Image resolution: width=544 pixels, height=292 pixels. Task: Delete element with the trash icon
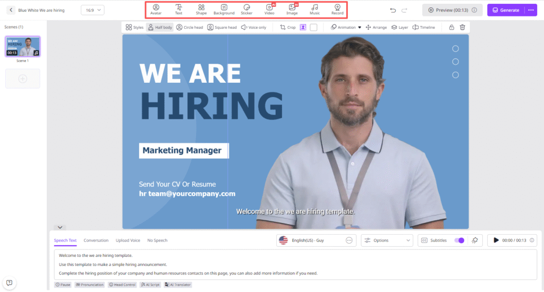click(x=463, y=27)
